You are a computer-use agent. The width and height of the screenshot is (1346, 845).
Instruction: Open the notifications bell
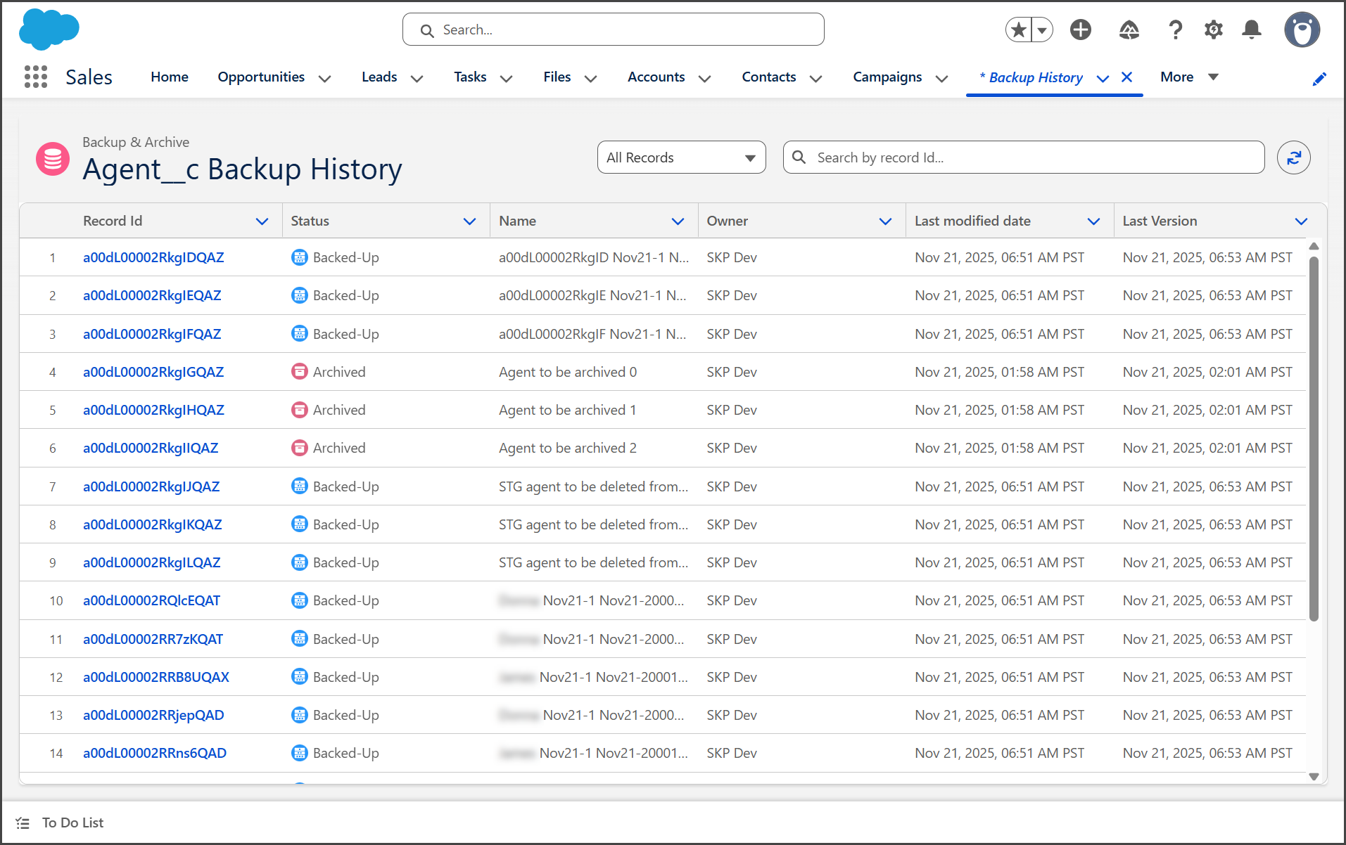[x=1251, y=30]
